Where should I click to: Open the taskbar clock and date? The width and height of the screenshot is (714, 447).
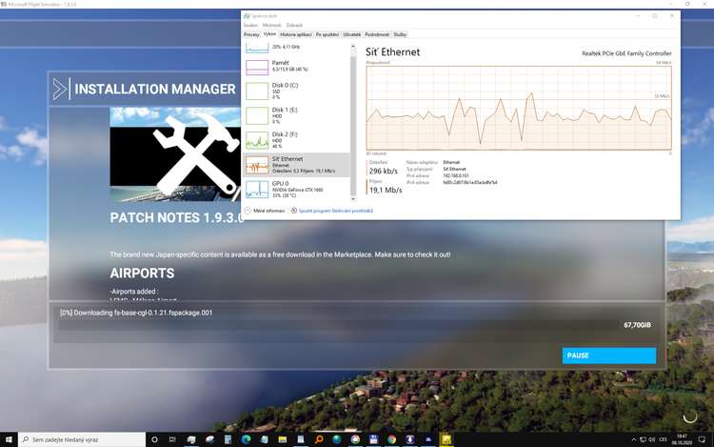point(682,439)
